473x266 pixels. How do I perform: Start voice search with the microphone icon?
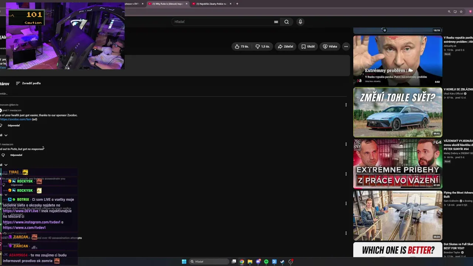tap(300, 22)
